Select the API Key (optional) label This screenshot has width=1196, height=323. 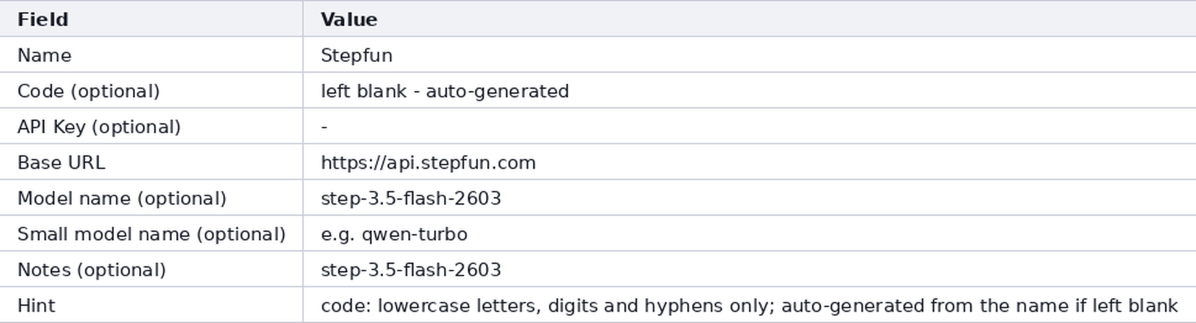[99, 127]
